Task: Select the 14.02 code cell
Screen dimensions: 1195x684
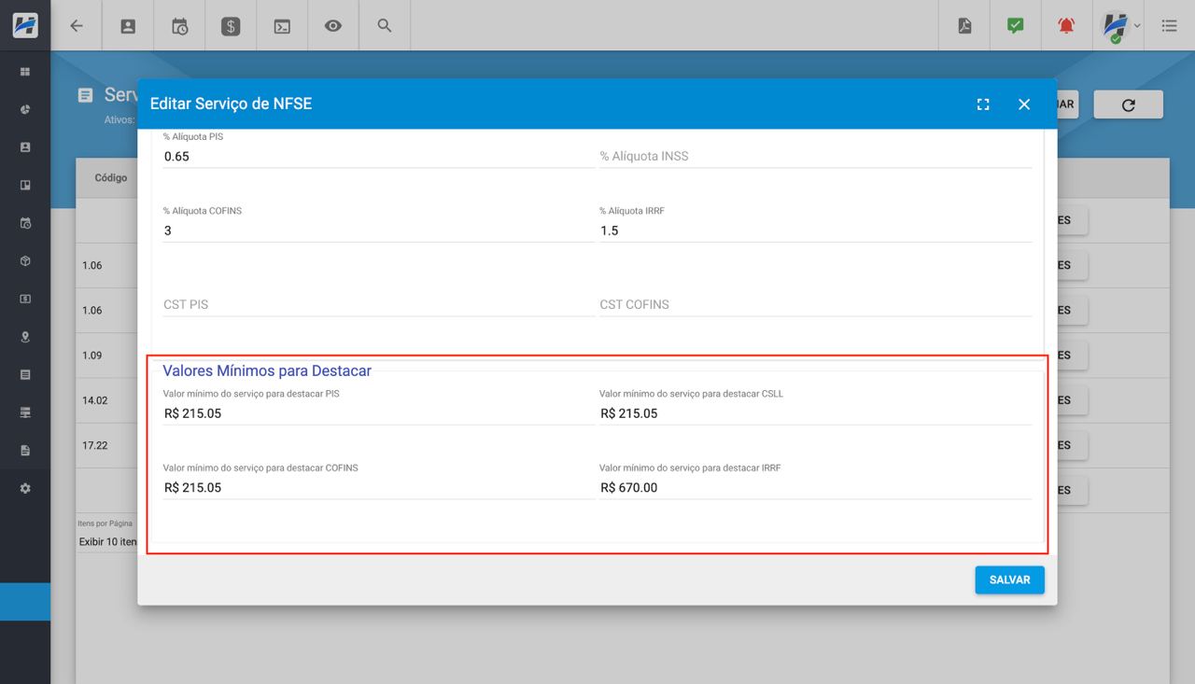Action: click(94, 400)
